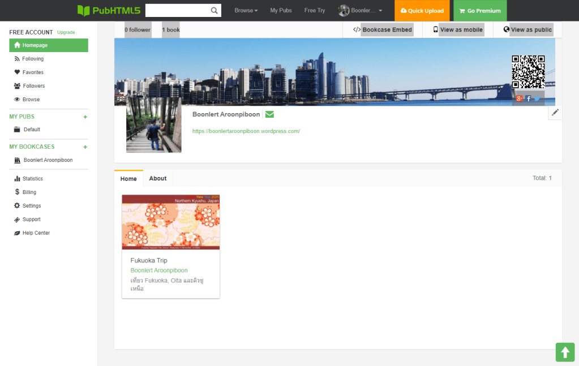Open the Google Plus share icon
The image size is (579, 366).
(520, 98)
